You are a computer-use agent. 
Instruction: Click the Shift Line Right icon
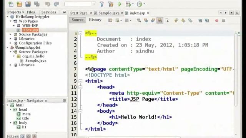click(207, 20)
